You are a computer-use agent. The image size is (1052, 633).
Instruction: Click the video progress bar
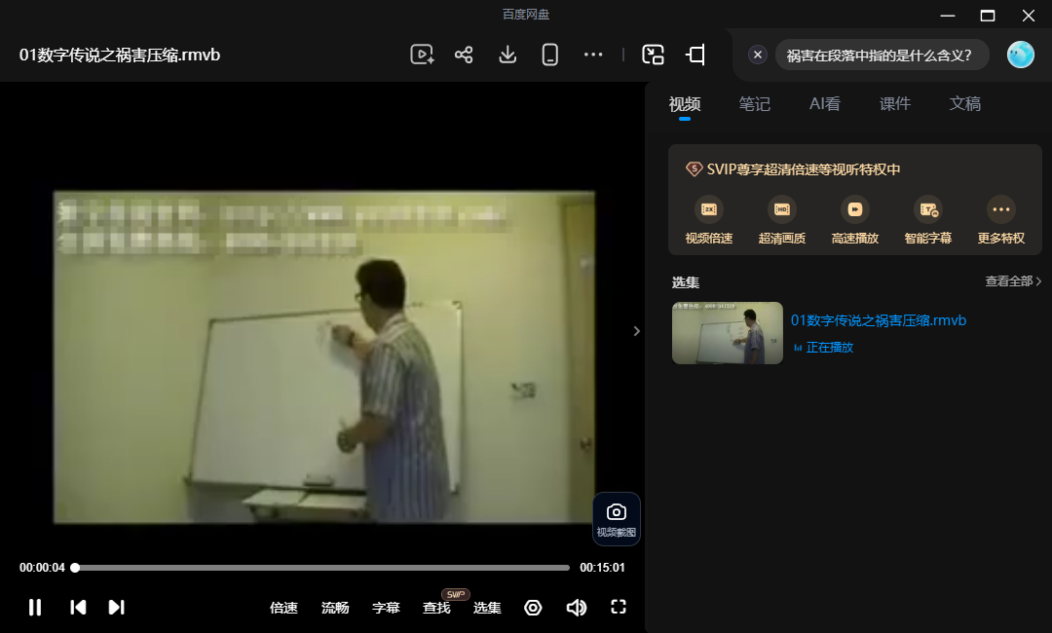pyautogui.click(x=322, y=568)
